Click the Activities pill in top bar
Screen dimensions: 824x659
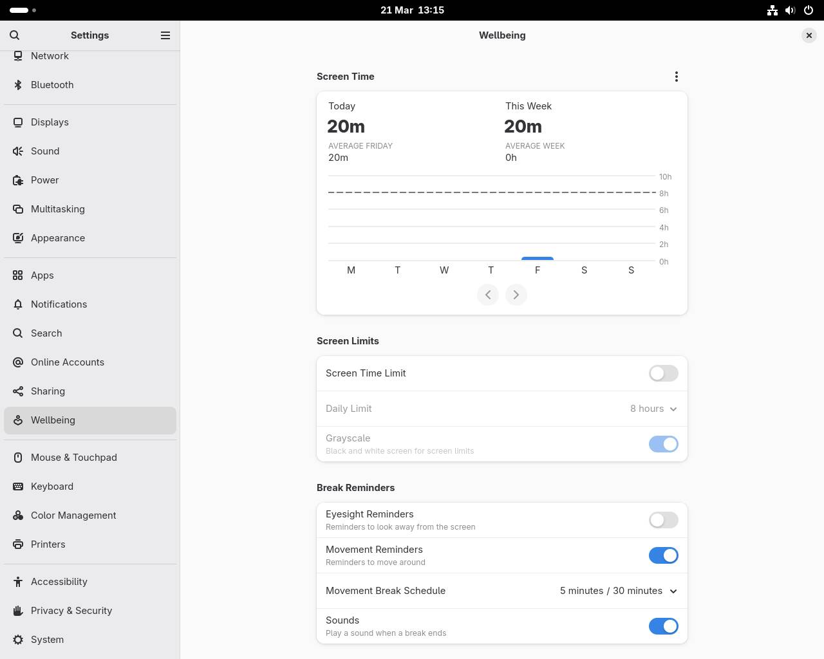pos(23,10)
